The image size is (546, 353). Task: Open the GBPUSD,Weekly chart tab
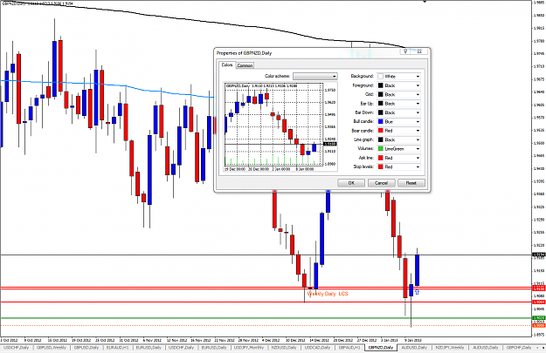(52, 348)
